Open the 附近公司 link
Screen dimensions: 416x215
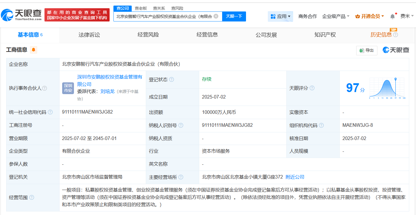coord(295,177)
